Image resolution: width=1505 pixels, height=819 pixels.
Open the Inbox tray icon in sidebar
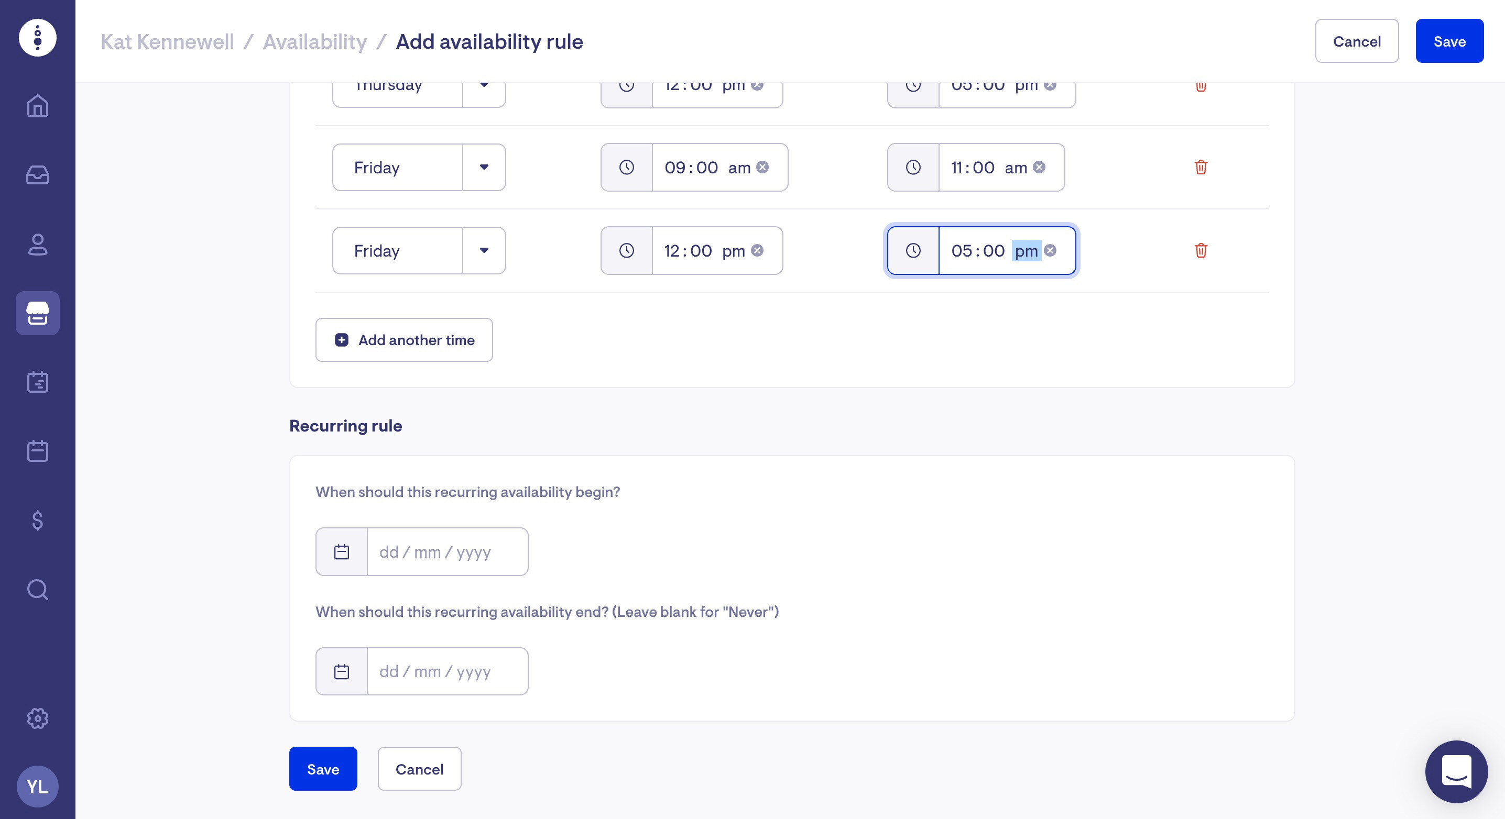(x=37, y=175)
